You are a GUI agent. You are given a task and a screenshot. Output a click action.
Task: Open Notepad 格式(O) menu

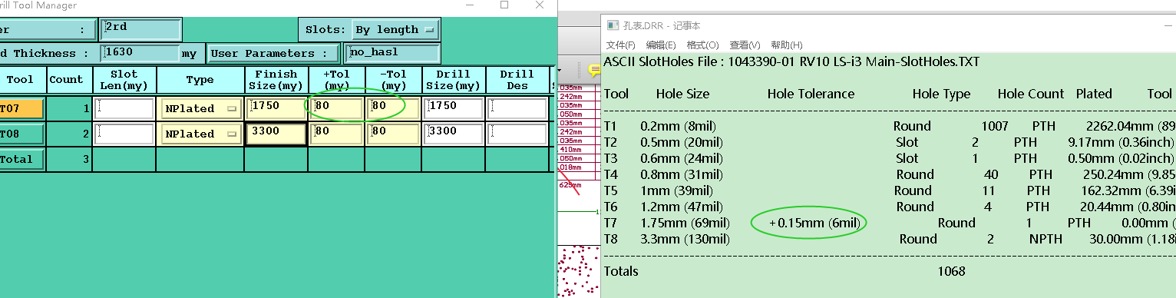coord(702,45)
